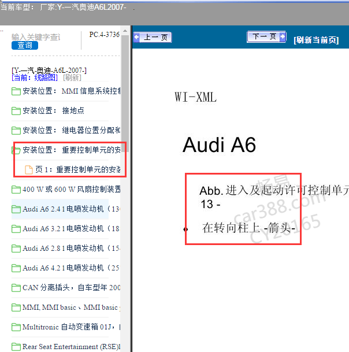
Task: Click the right arrow on 下一页 button
Action: point(283,36)
